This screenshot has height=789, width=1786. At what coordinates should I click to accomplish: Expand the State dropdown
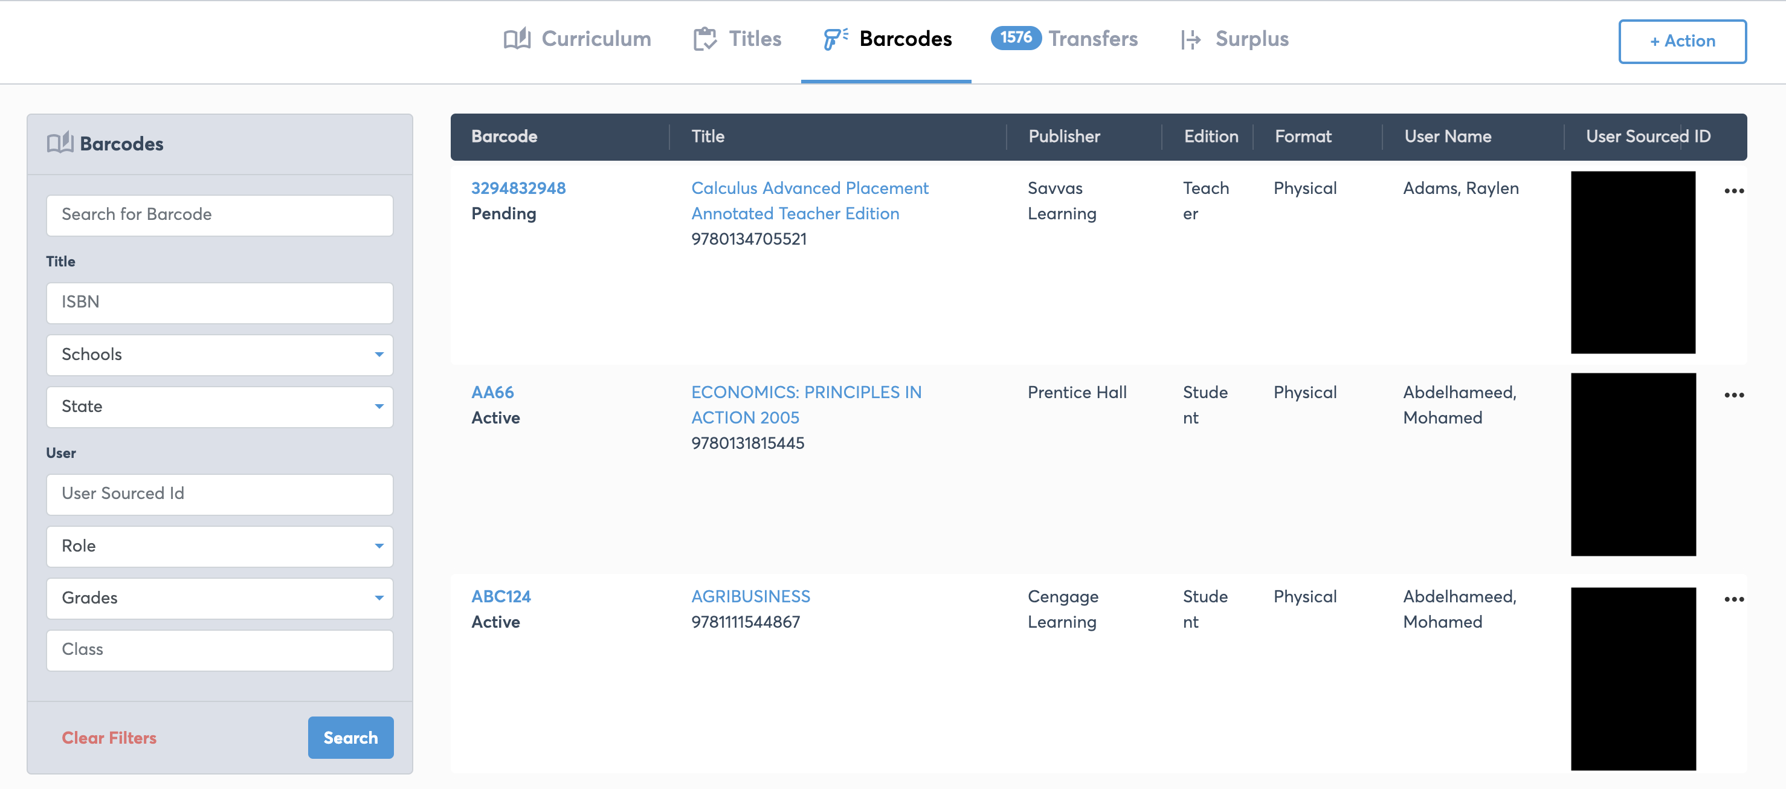(x=220, y=407)
